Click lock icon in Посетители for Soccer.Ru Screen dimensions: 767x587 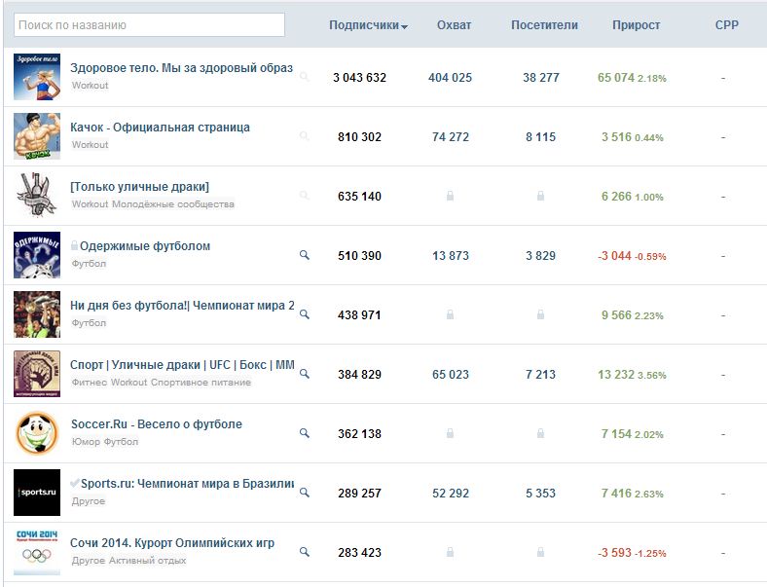point(540,433)
